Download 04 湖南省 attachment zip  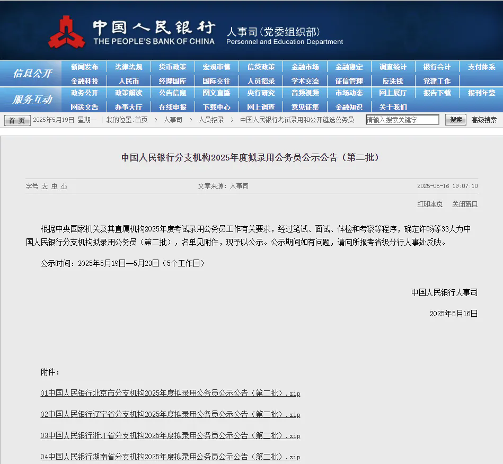(170, 457)
